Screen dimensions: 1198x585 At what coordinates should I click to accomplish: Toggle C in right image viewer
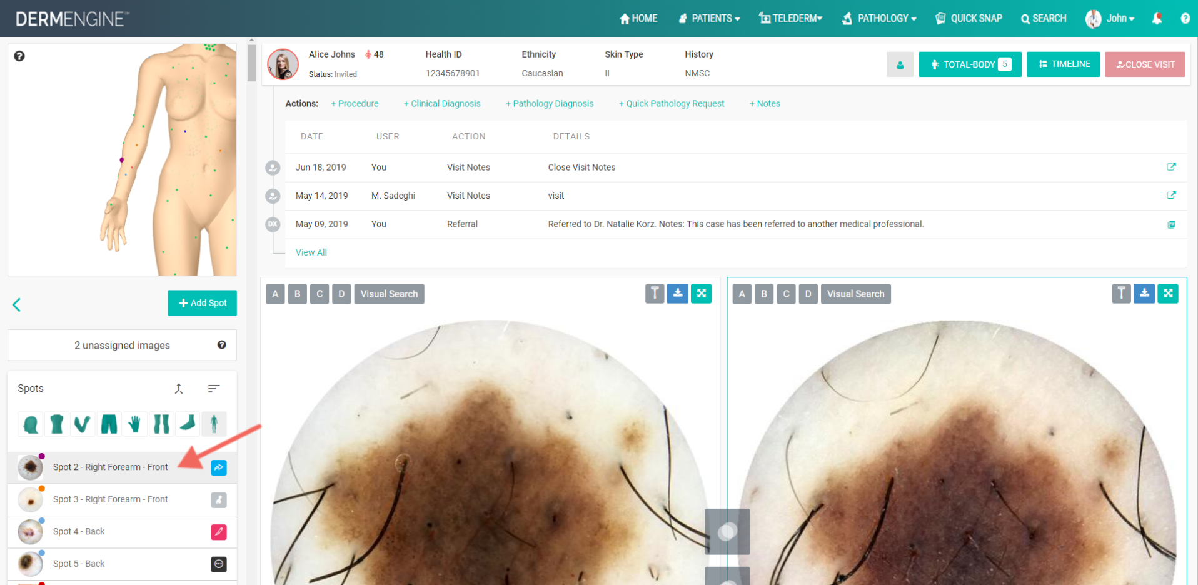click(x=786, y=294)
